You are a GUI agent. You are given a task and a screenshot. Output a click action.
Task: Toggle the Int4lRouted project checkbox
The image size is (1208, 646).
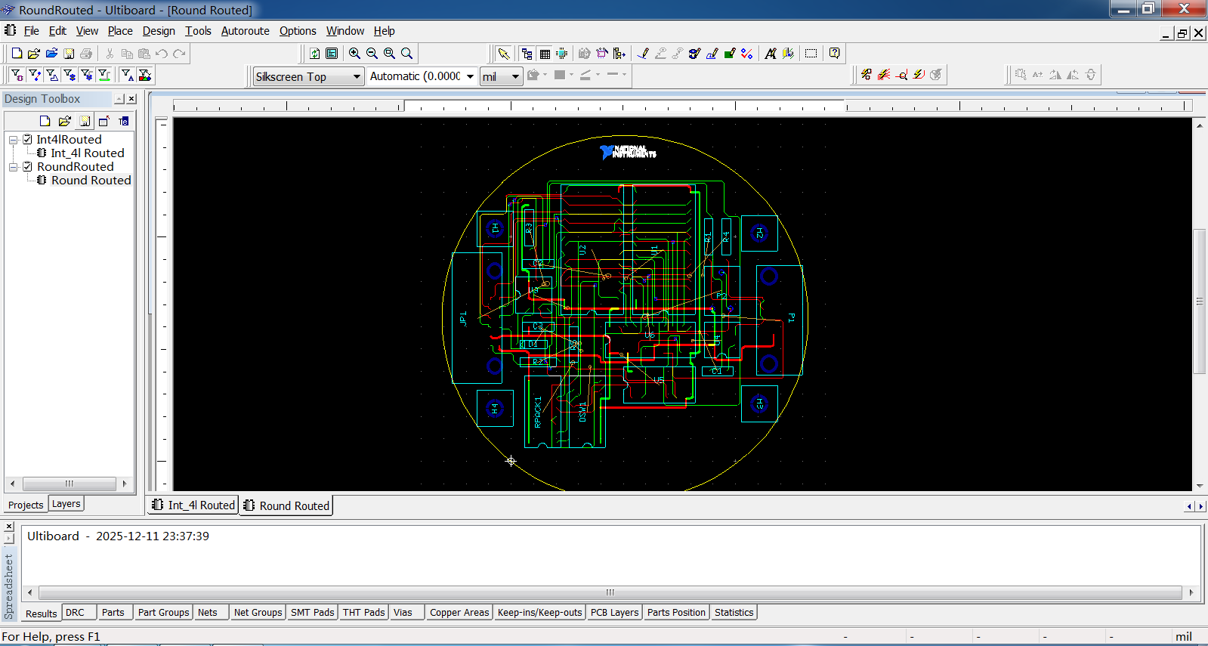point(27,139)
